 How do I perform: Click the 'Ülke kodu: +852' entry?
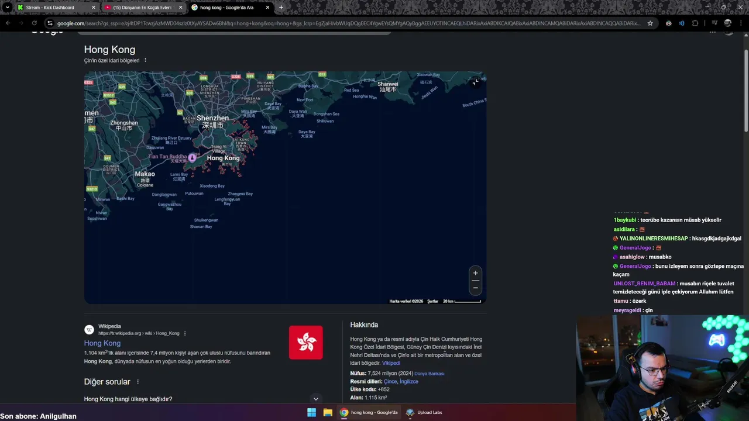click(x=370, y=389)
